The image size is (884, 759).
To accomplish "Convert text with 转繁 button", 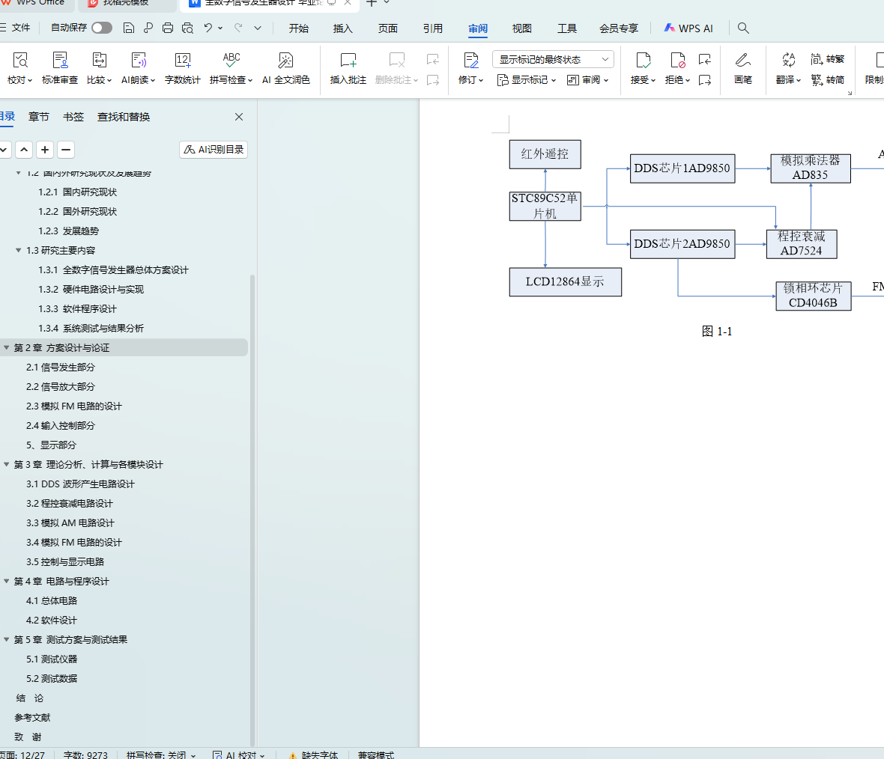I will (x=828, y=59).
